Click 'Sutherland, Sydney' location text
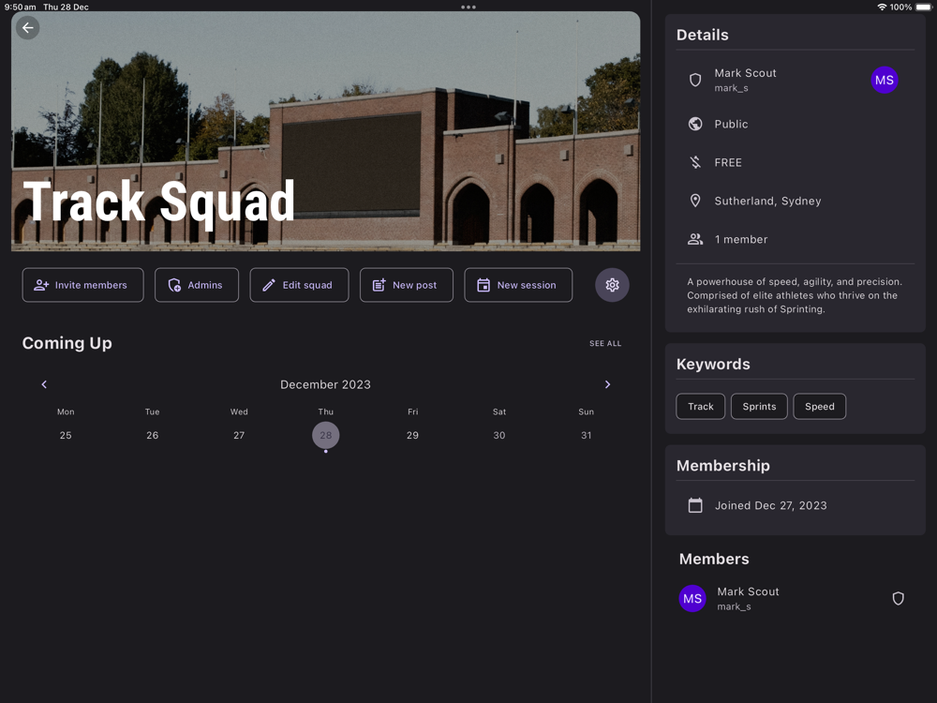937x703 pixels. tap(768, 201)
